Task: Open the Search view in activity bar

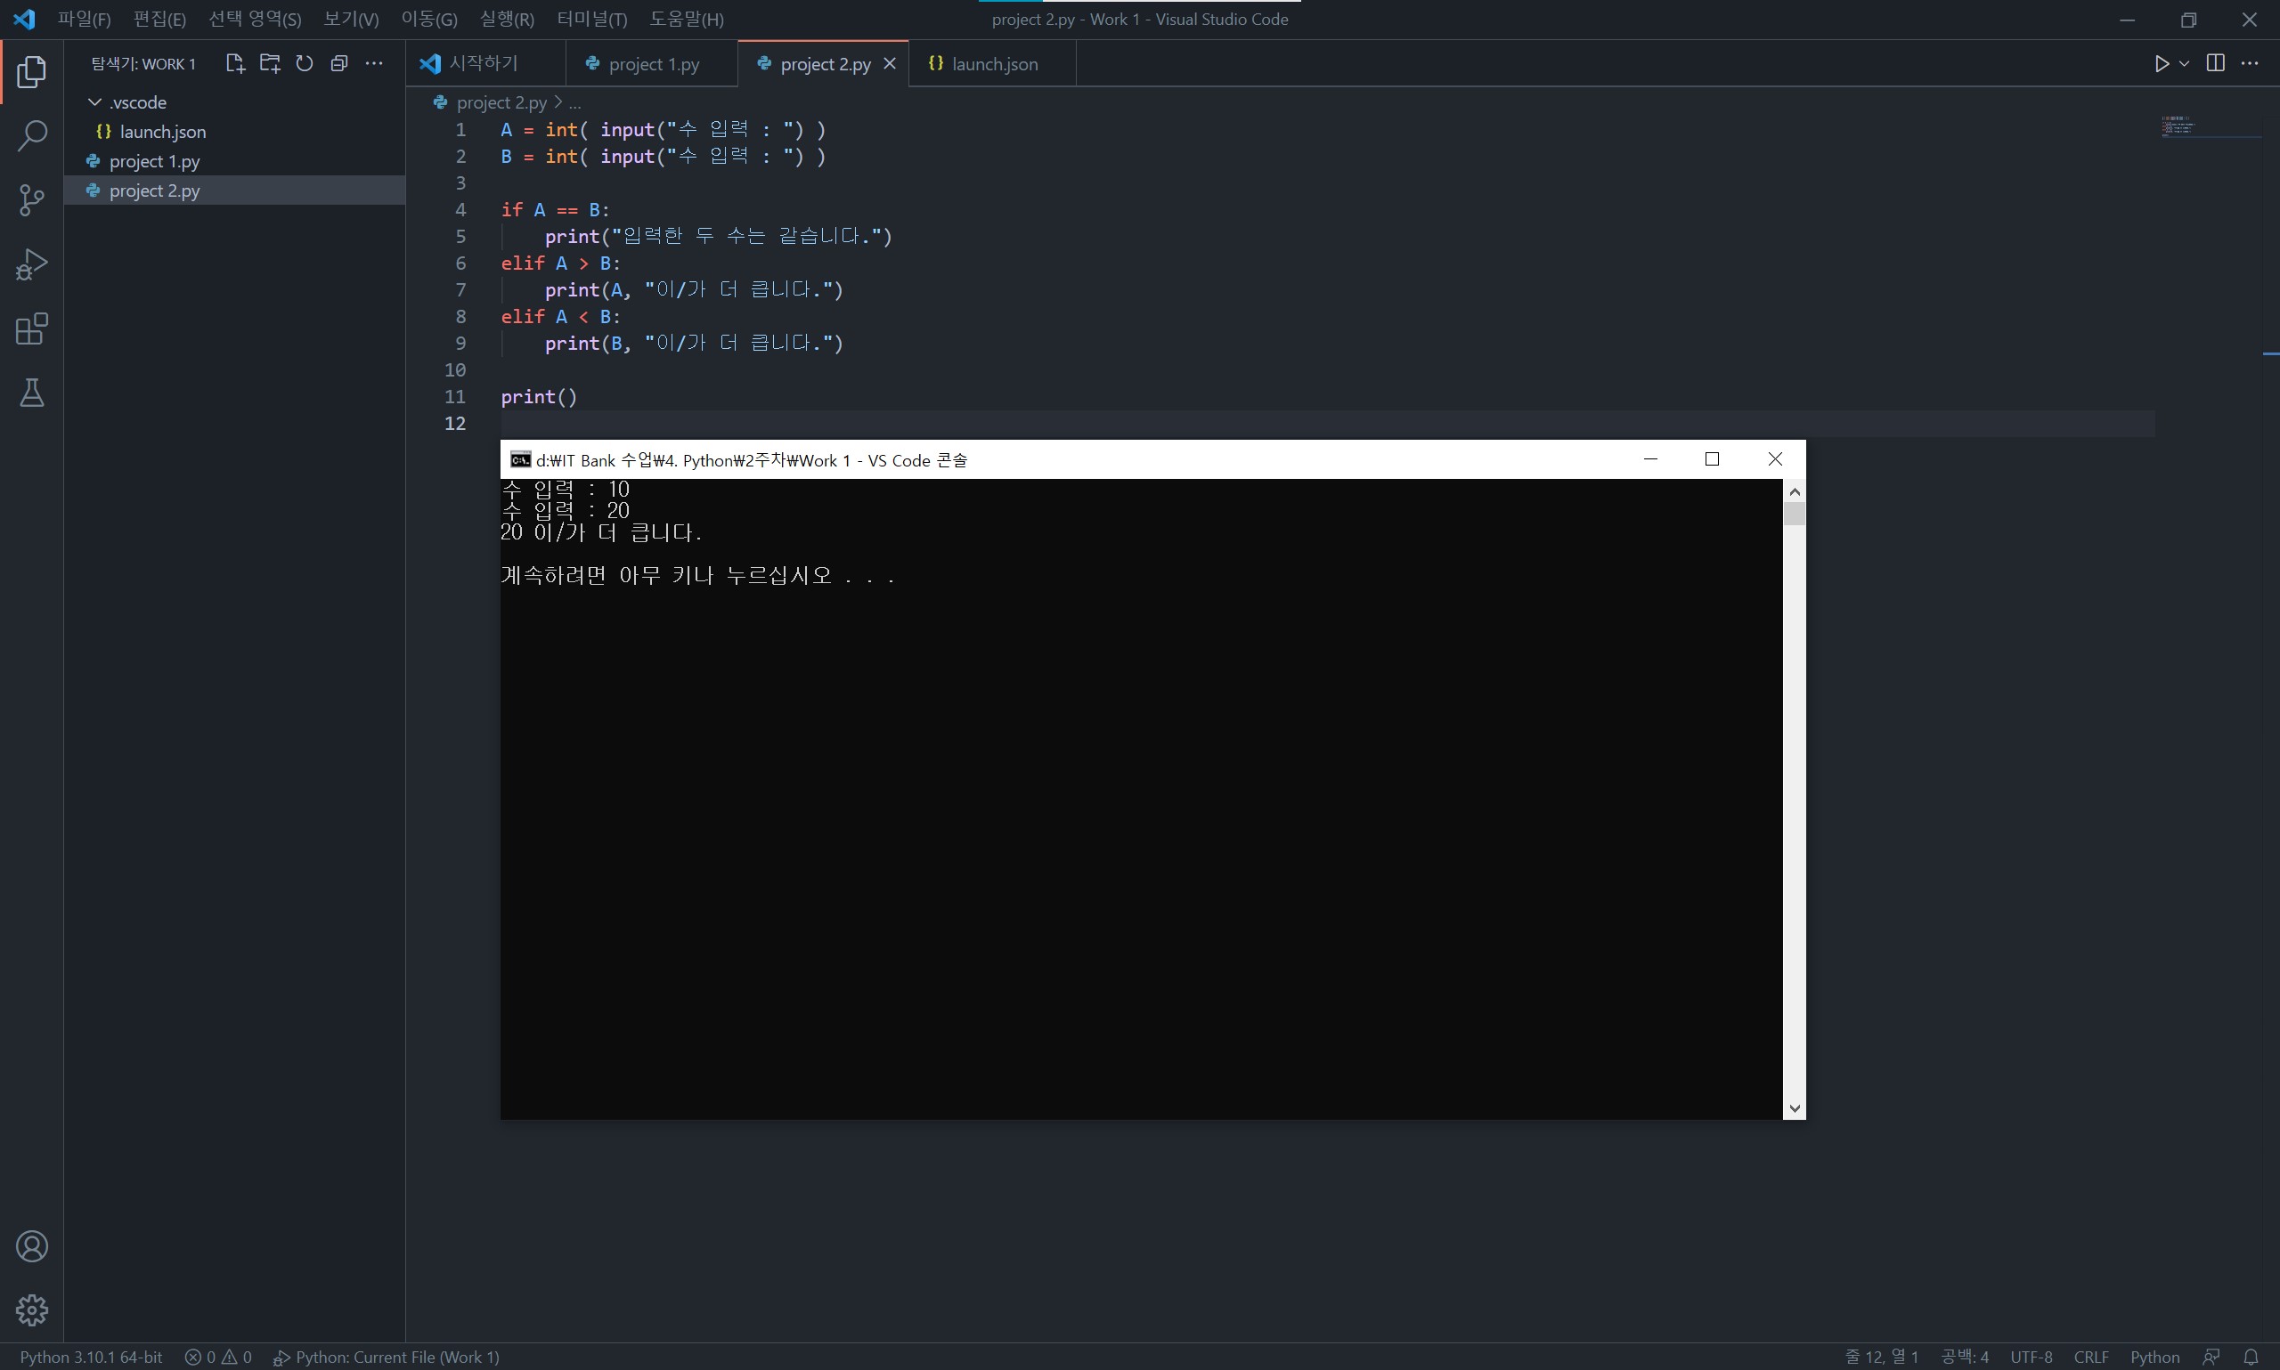Action: [31, 135]
